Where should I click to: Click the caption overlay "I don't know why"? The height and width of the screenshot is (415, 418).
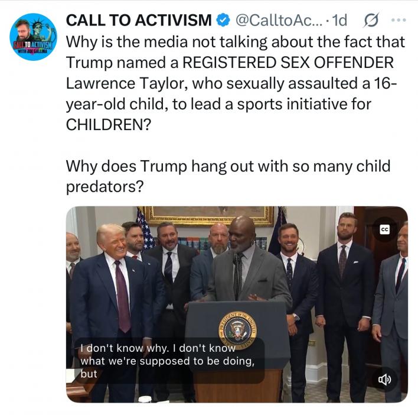point(125,348)
